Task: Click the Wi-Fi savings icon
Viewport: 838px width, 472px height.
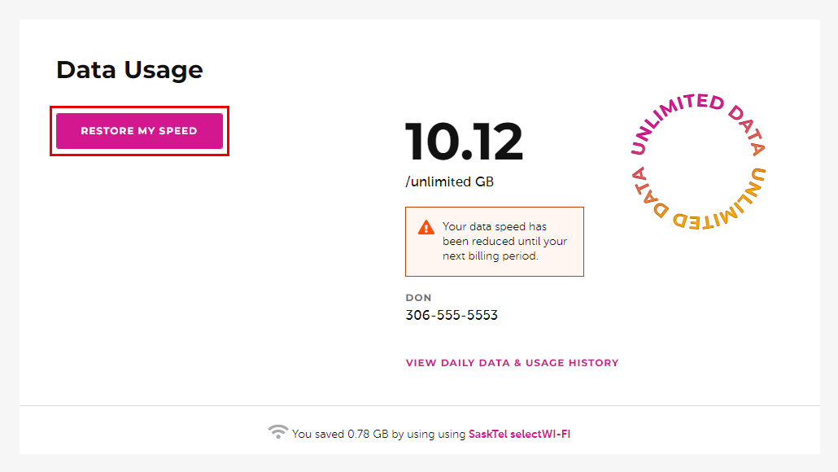Action: 277,432
